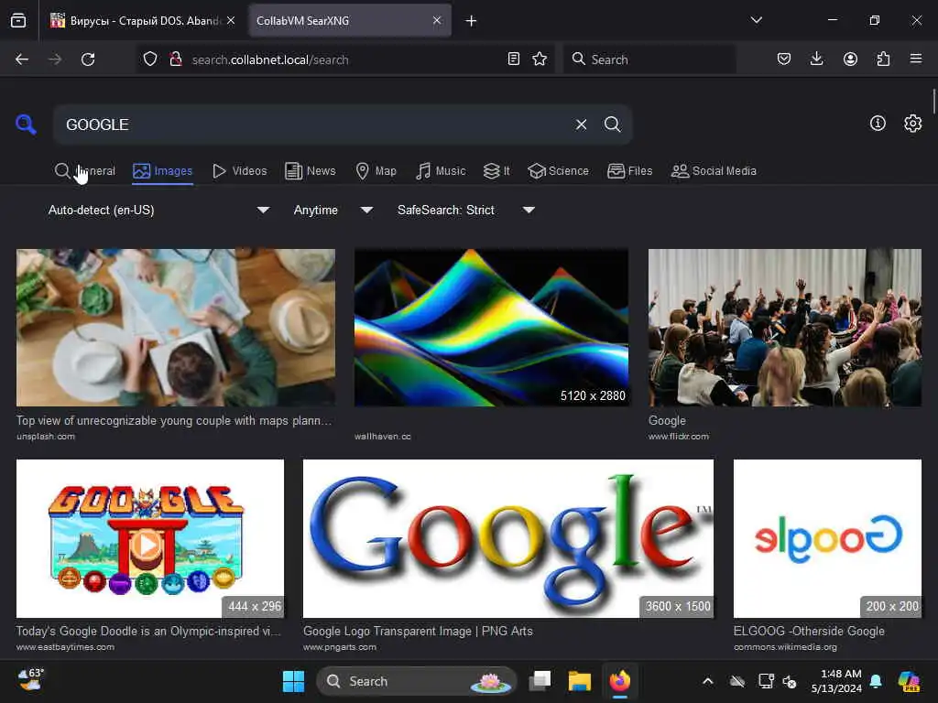The width and height of the screenshot is (938, 703).
Task: Show hidden system tray icons
Action: (x=708, y=681)
